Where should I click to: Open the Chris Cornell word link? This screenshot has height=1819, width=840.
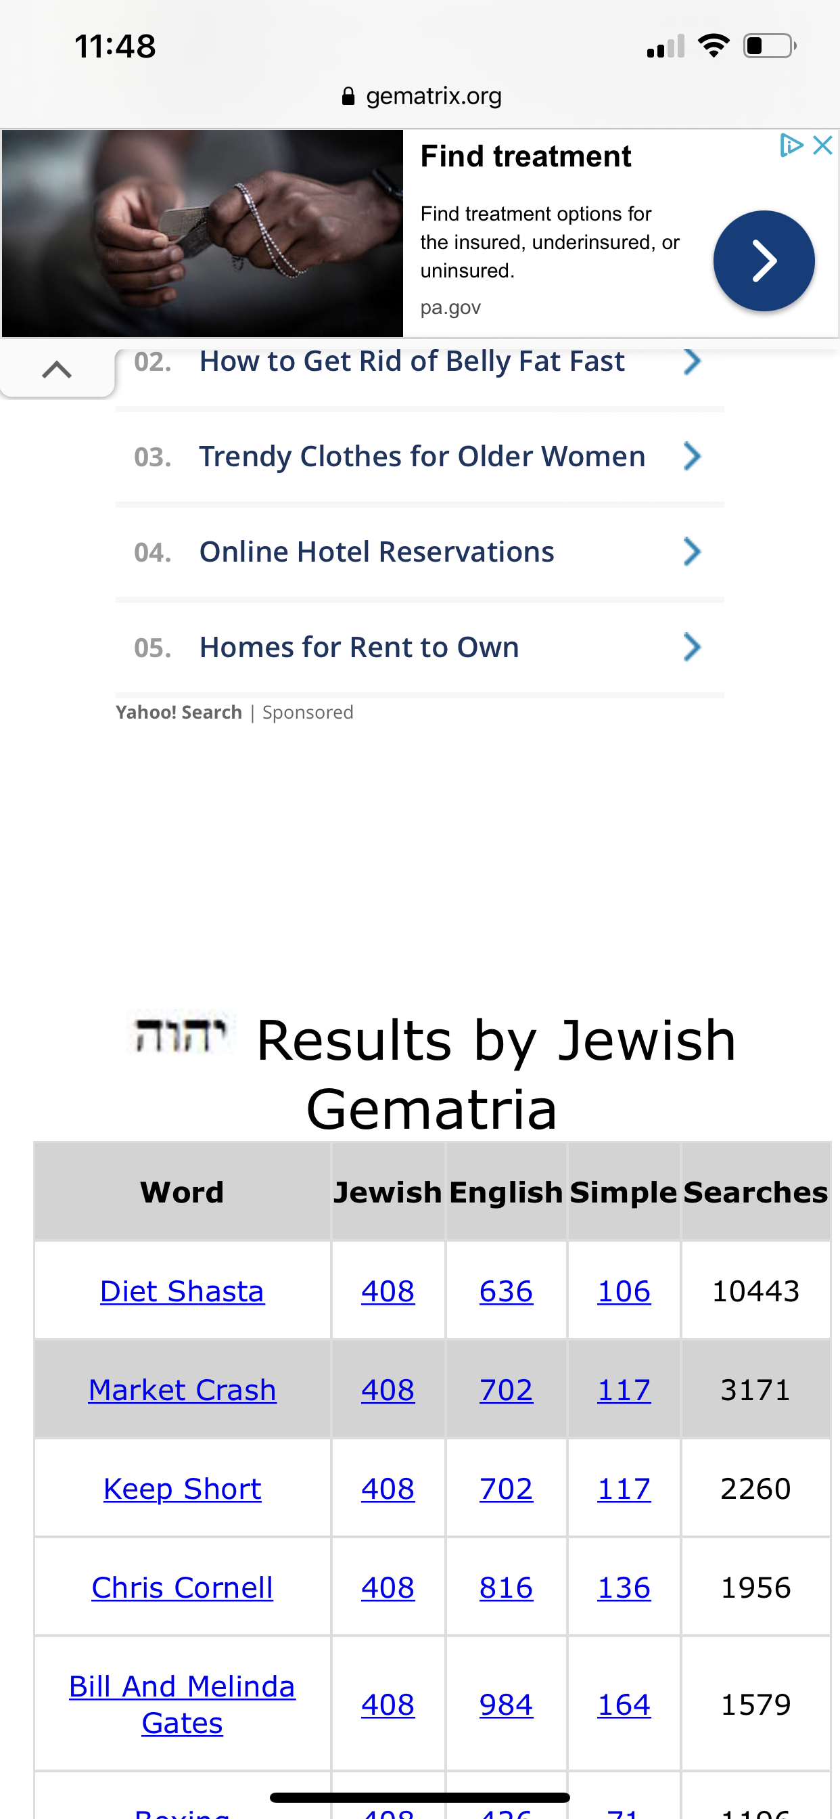click(x=182, y=1588)
